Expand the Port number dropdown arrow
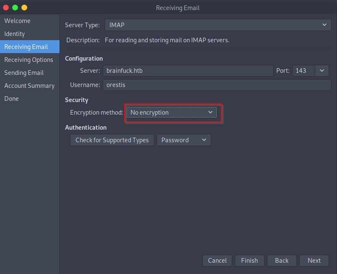Viewport: 337px width, 274px height. point(322,71)
